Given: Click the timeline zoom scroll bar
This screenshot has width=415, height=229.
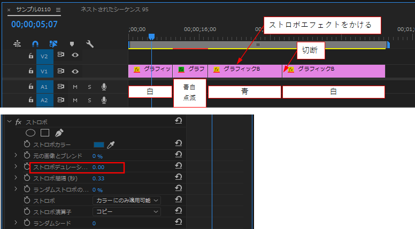Looking at the screenshot, I should pos(258,45).
